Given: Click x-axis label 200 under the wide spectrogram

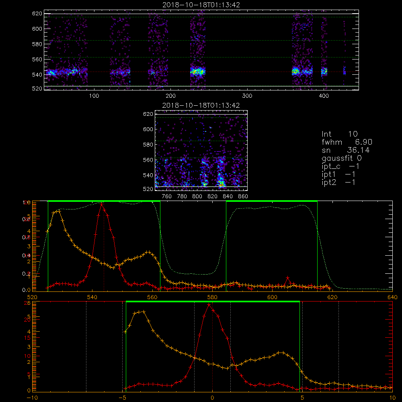Looking at the screenshot, I should point(170,96).
